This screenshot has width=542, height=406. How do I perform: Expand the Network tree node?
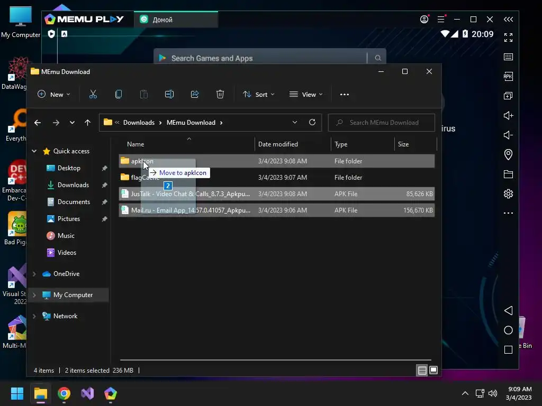pyautogui.click(x=34, y=316)
